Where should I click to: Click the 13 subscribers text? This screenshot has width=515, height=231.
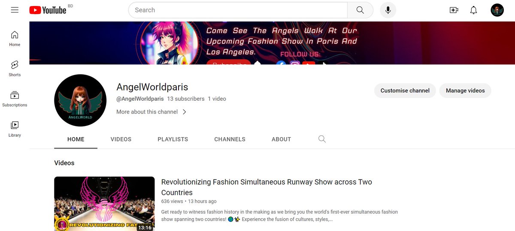pos(186,99)
